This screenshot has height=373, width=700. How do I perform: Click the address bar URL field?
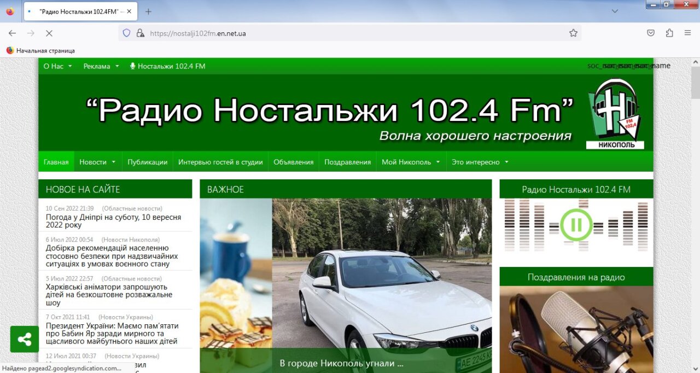pyautogui.click(x=350, y=33)
